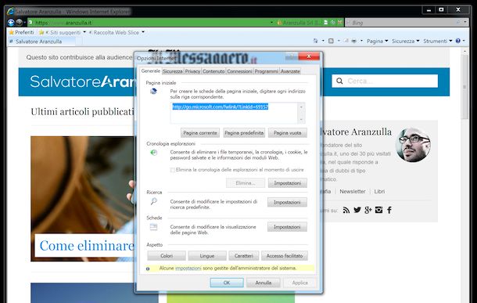
Task: Switch to the Sicurezza tab in Opzioni Internet
Action: 173,71
